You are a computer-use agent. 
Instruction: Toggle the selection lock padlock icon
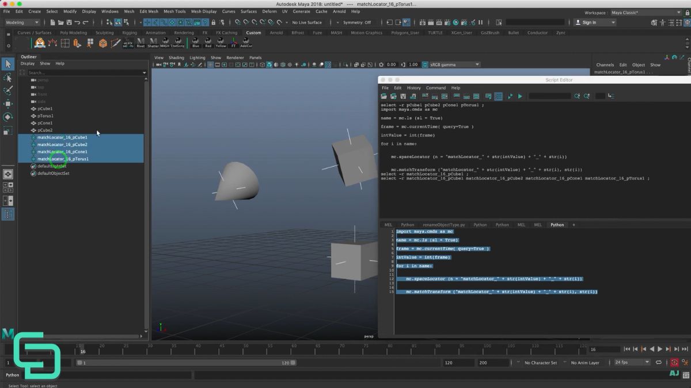(x=214, y=22)
